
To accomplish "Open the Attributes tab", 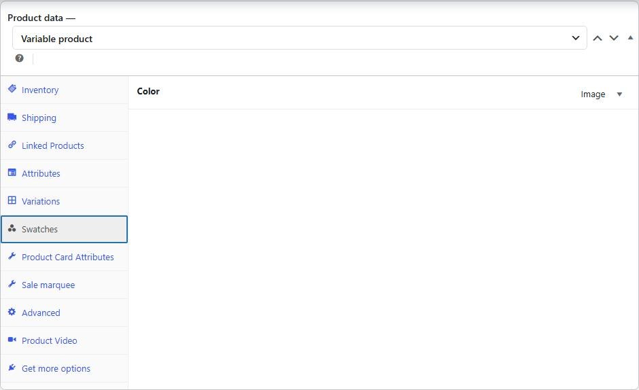I will click(65, 174).
